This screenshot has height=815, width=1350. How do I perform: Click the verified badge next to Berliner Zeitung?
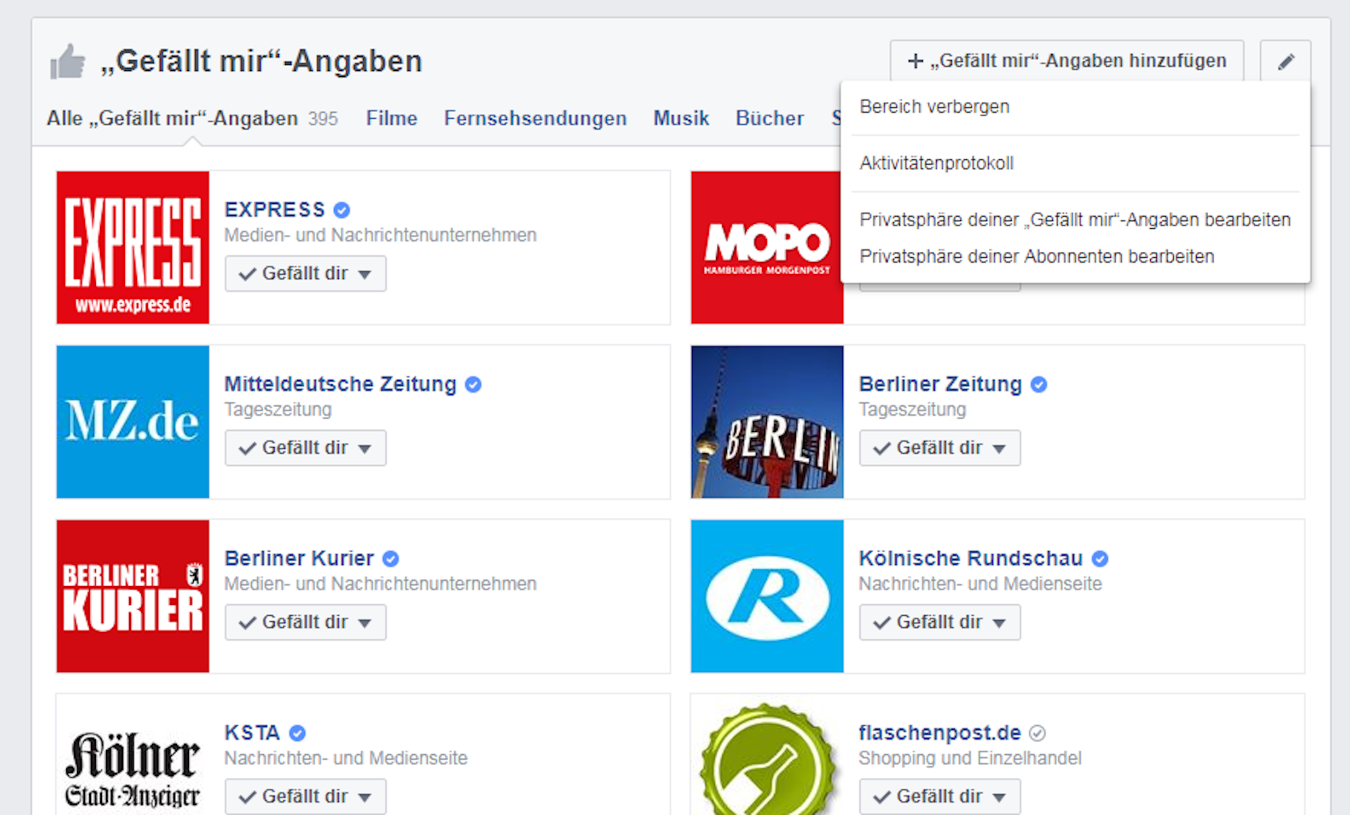pos(1039,384)
